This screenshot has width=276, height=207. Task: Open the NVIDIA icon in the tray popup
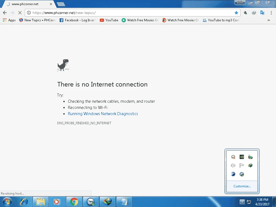[242, 157]
